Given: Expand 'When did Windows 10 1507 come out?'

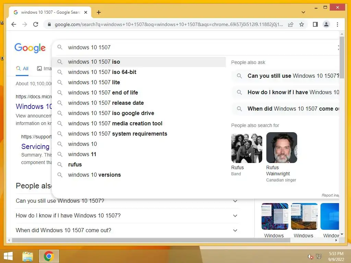Looking at the screenshot, I should pos(127,230).
